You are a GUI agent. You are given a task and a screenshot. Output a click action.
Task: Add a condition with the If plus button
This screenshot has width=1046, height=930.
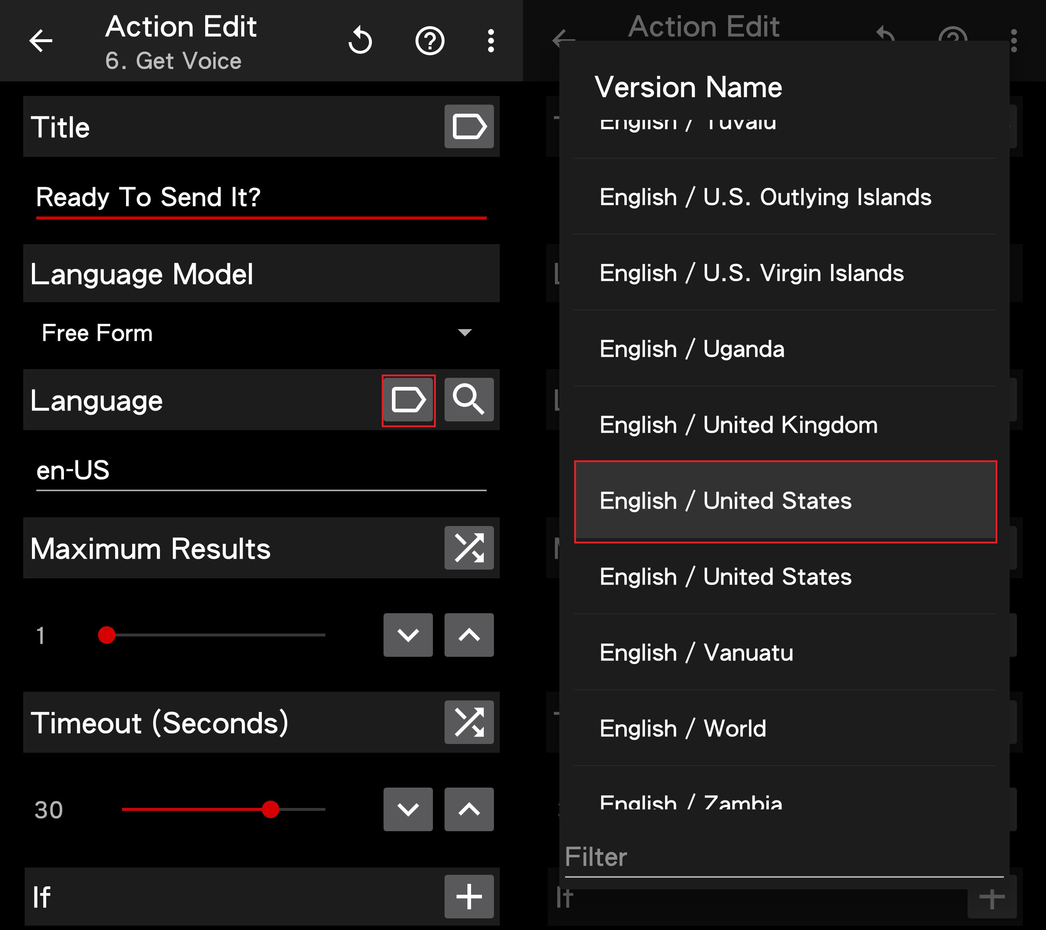click(x=469, y=896)
